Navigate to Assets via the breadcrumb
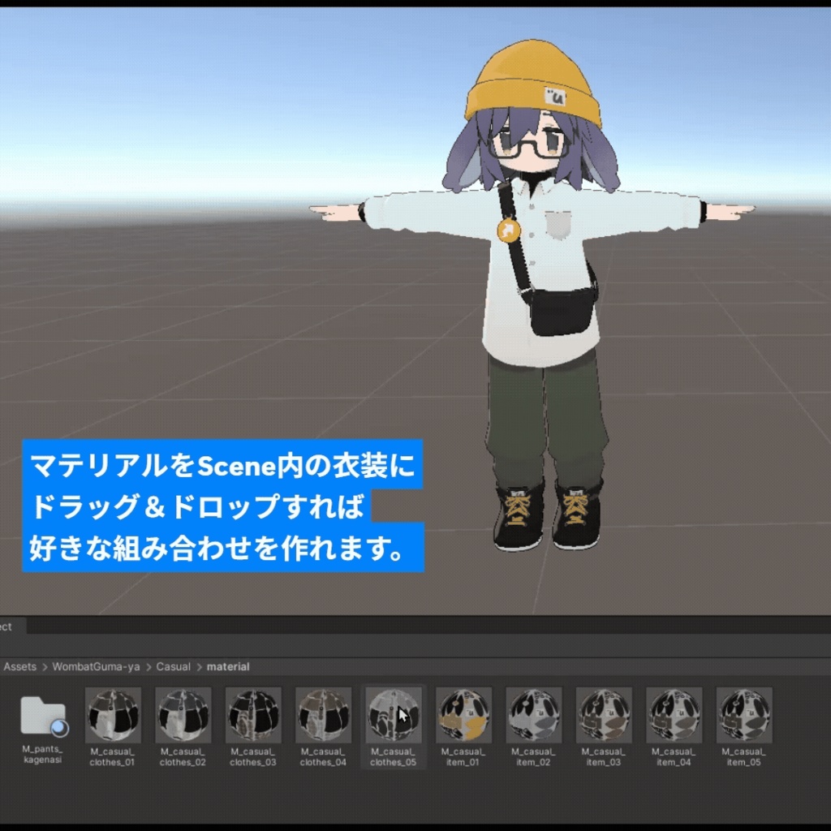Image resolution: width=831 pixels, height=831 pixels. (x=20, y=666)
